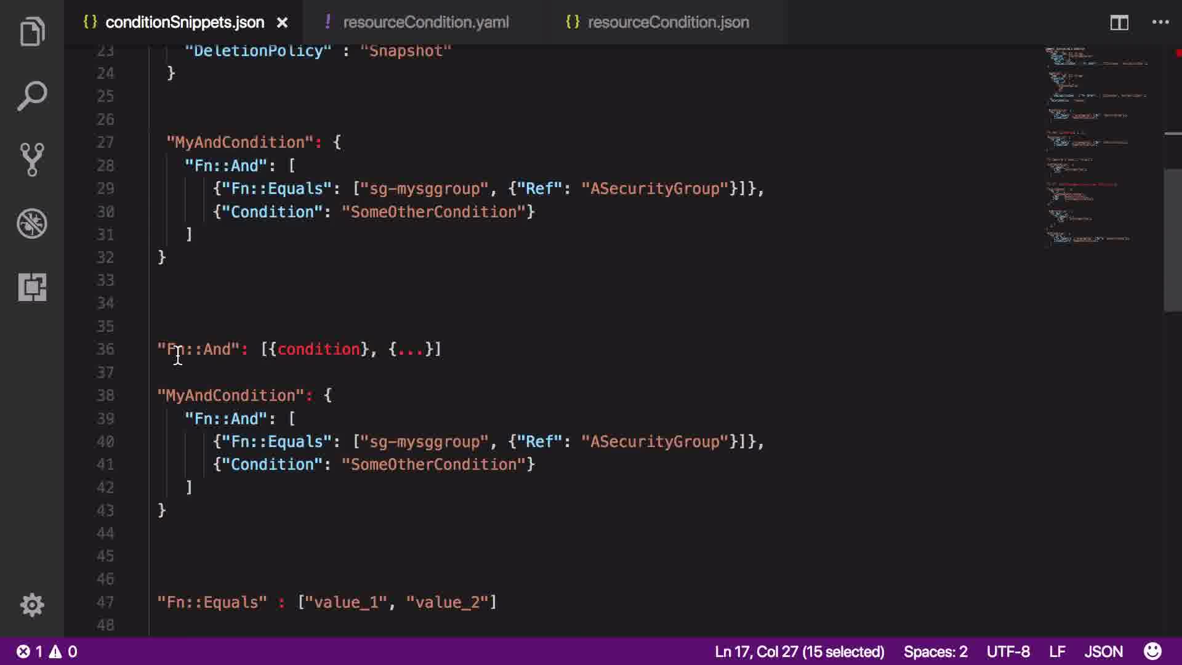Image resolution: width=1182 pixels, height=665 pixels.
Task: Switch to the resourceCondition.yaml tab
Action: click(x=425, y=23)
